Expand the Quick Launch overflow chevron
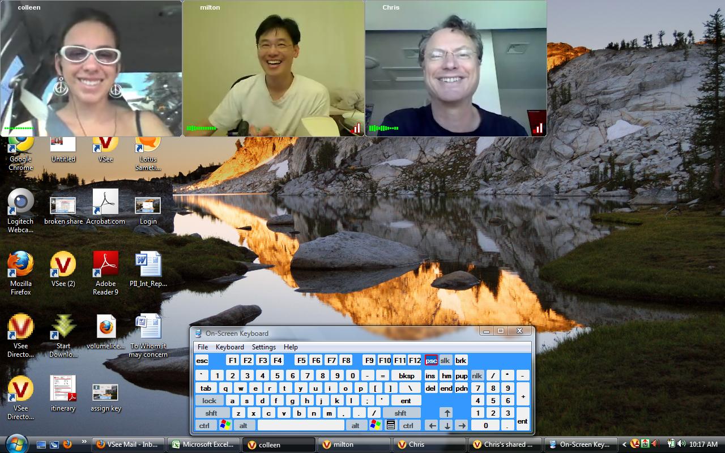Image resolution: width=725 pixels, height=453 pixels. 84,442
